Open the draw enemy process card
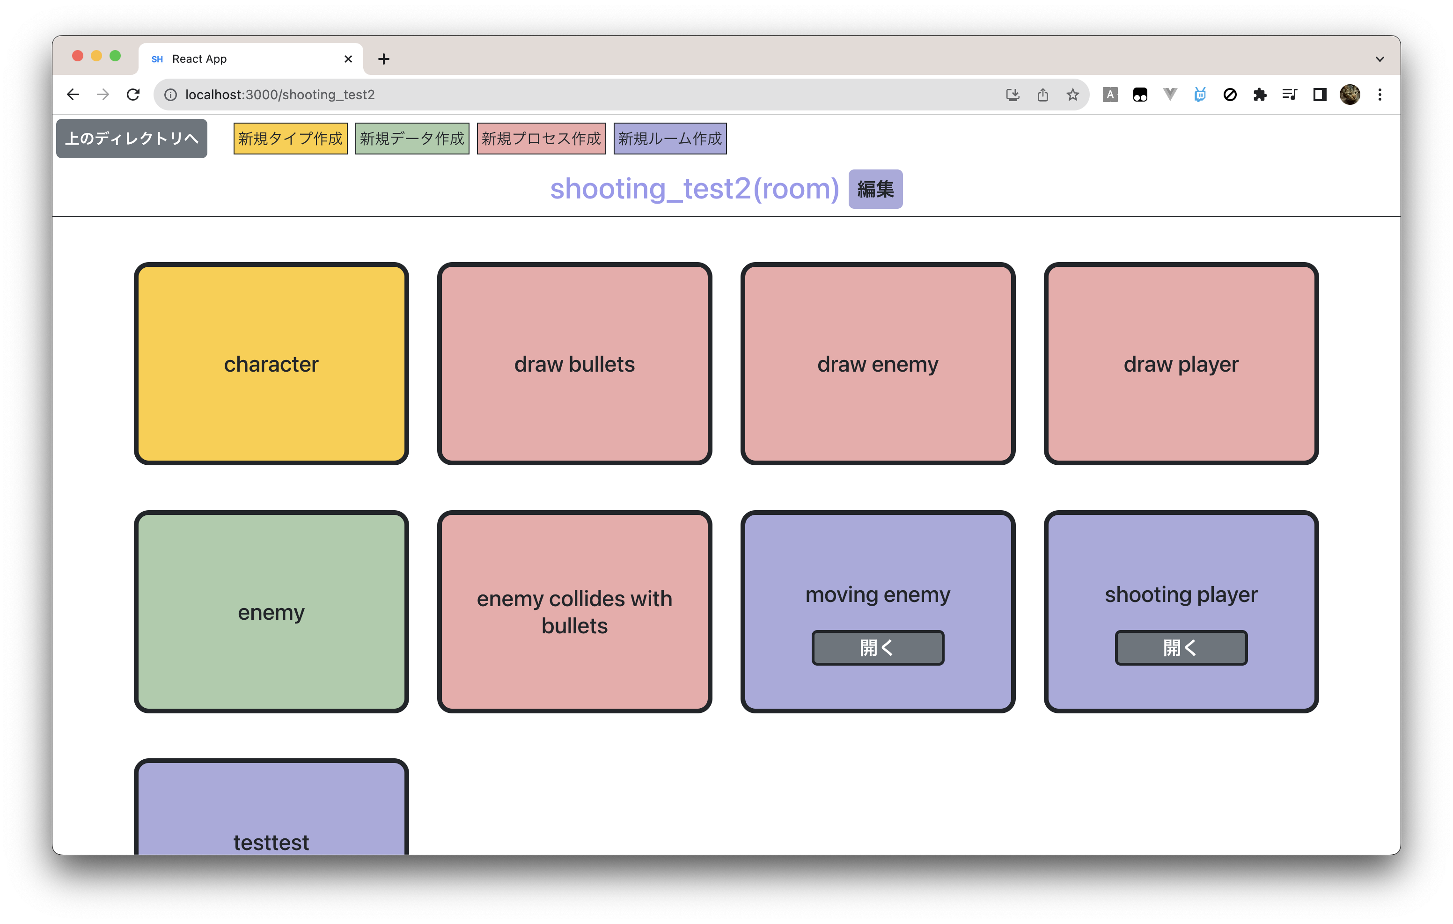The image size is (1453, 924). click(x=877, y=364)
